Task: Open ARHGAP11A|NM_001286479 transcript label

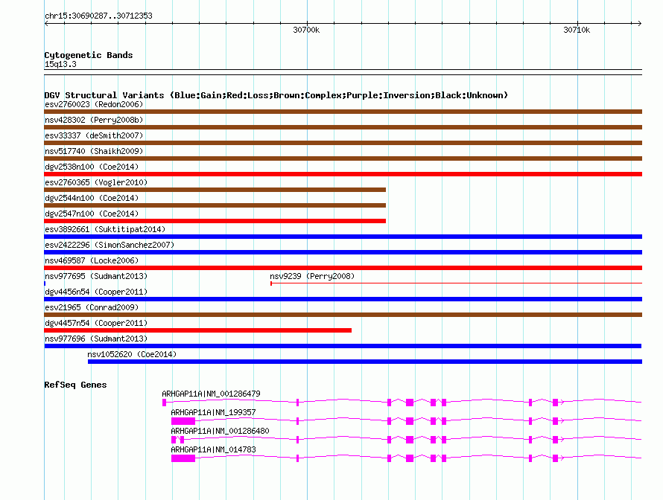Action: [211, 394]
